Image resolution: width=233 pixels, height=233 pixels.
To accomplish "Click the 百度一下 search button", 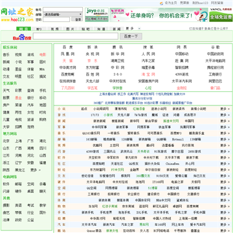I will (x=131, y=36).
